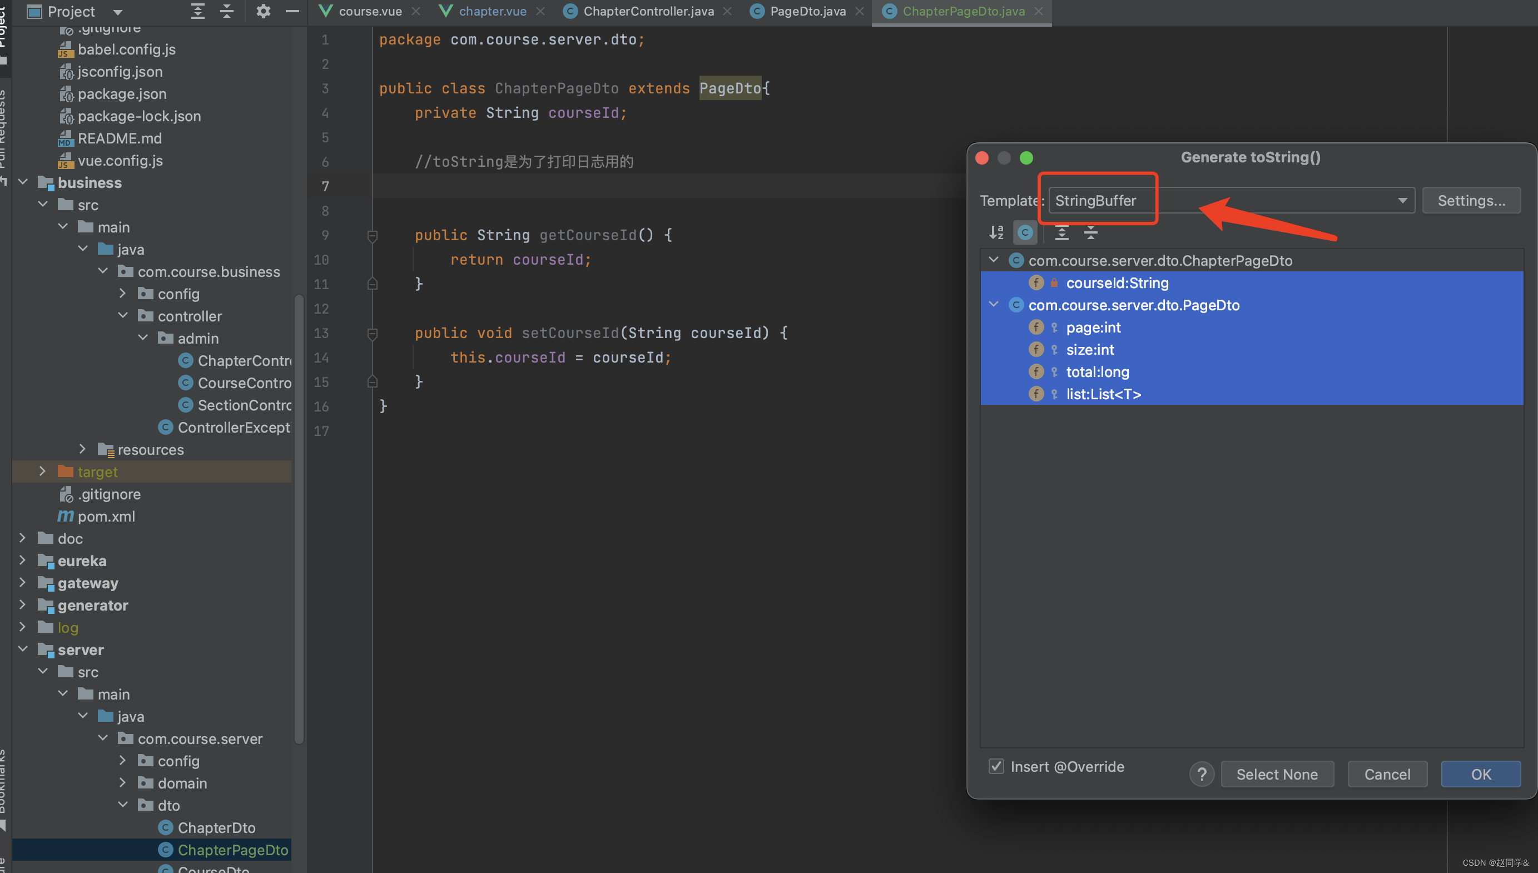Expand the eureka module folder
Screen dimensions: 1538x873
click(23, 560)
